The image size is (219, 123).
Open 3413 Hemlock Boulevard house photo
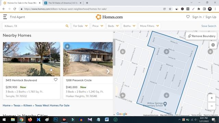point(31,59)
